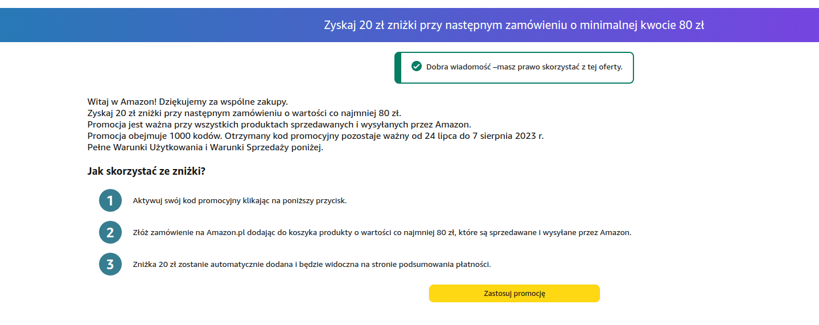The width and height of the screenshot is (819, 325).
Task: Click the 'Złóż zamówienie na Amazon.pl' step text
Action: point(382,233)
